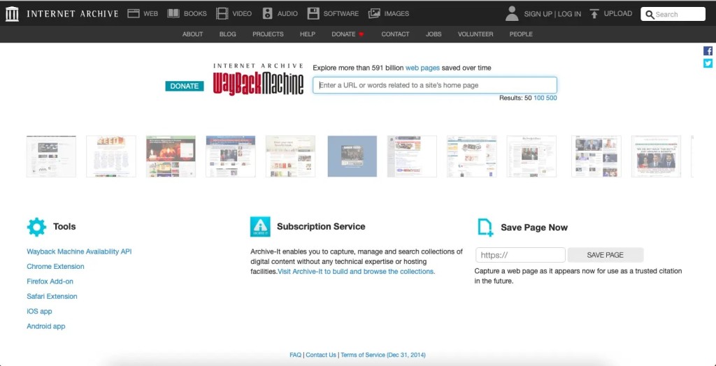Click the Internet Archive pillar logo icon
716x366 pixels.
tap(13, 14)
